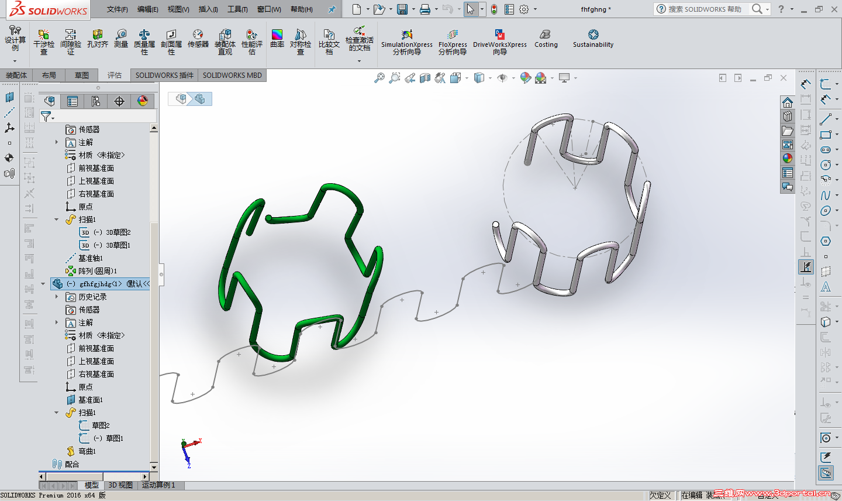
Task: Click the Rebuild traffic light icon
Action: coord(494,9)
